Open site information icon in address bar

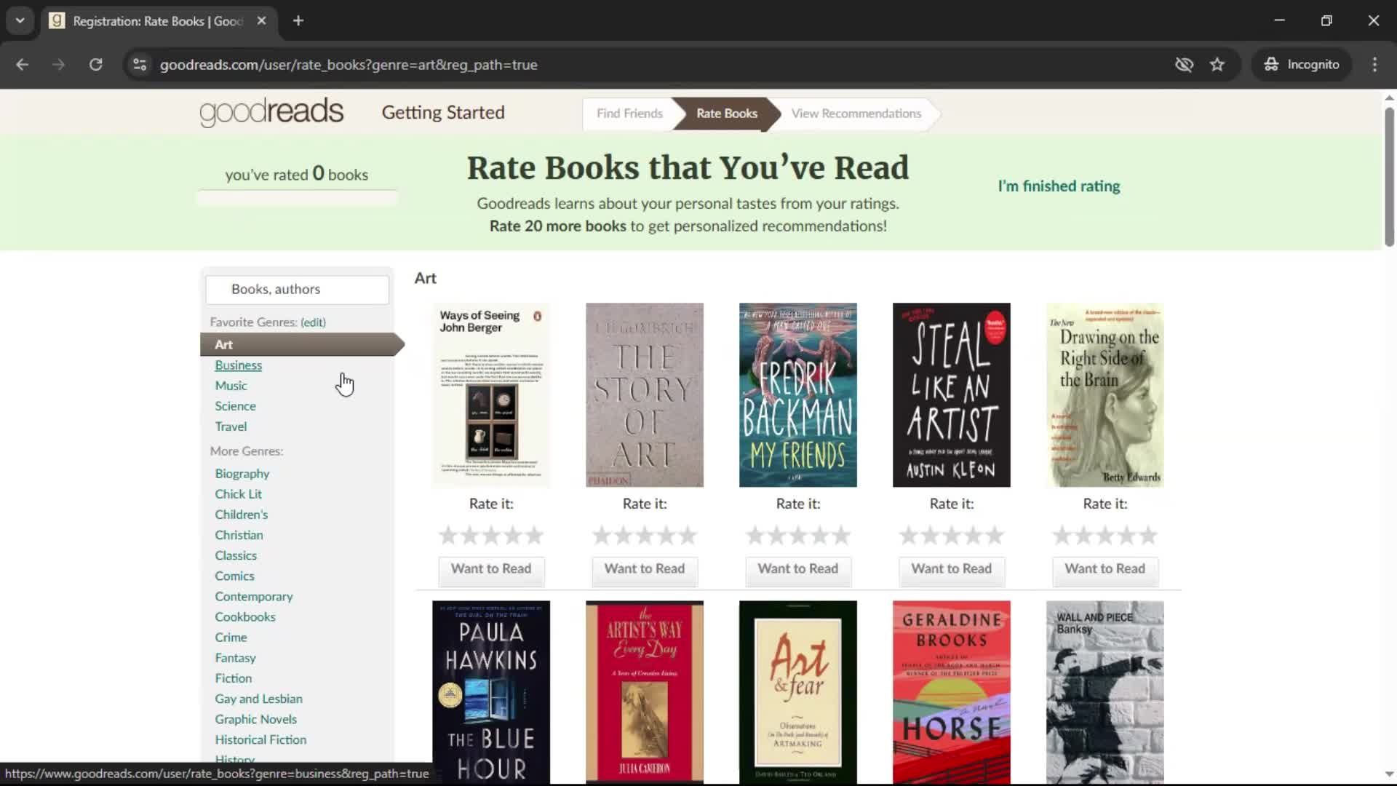pos(140,65)
